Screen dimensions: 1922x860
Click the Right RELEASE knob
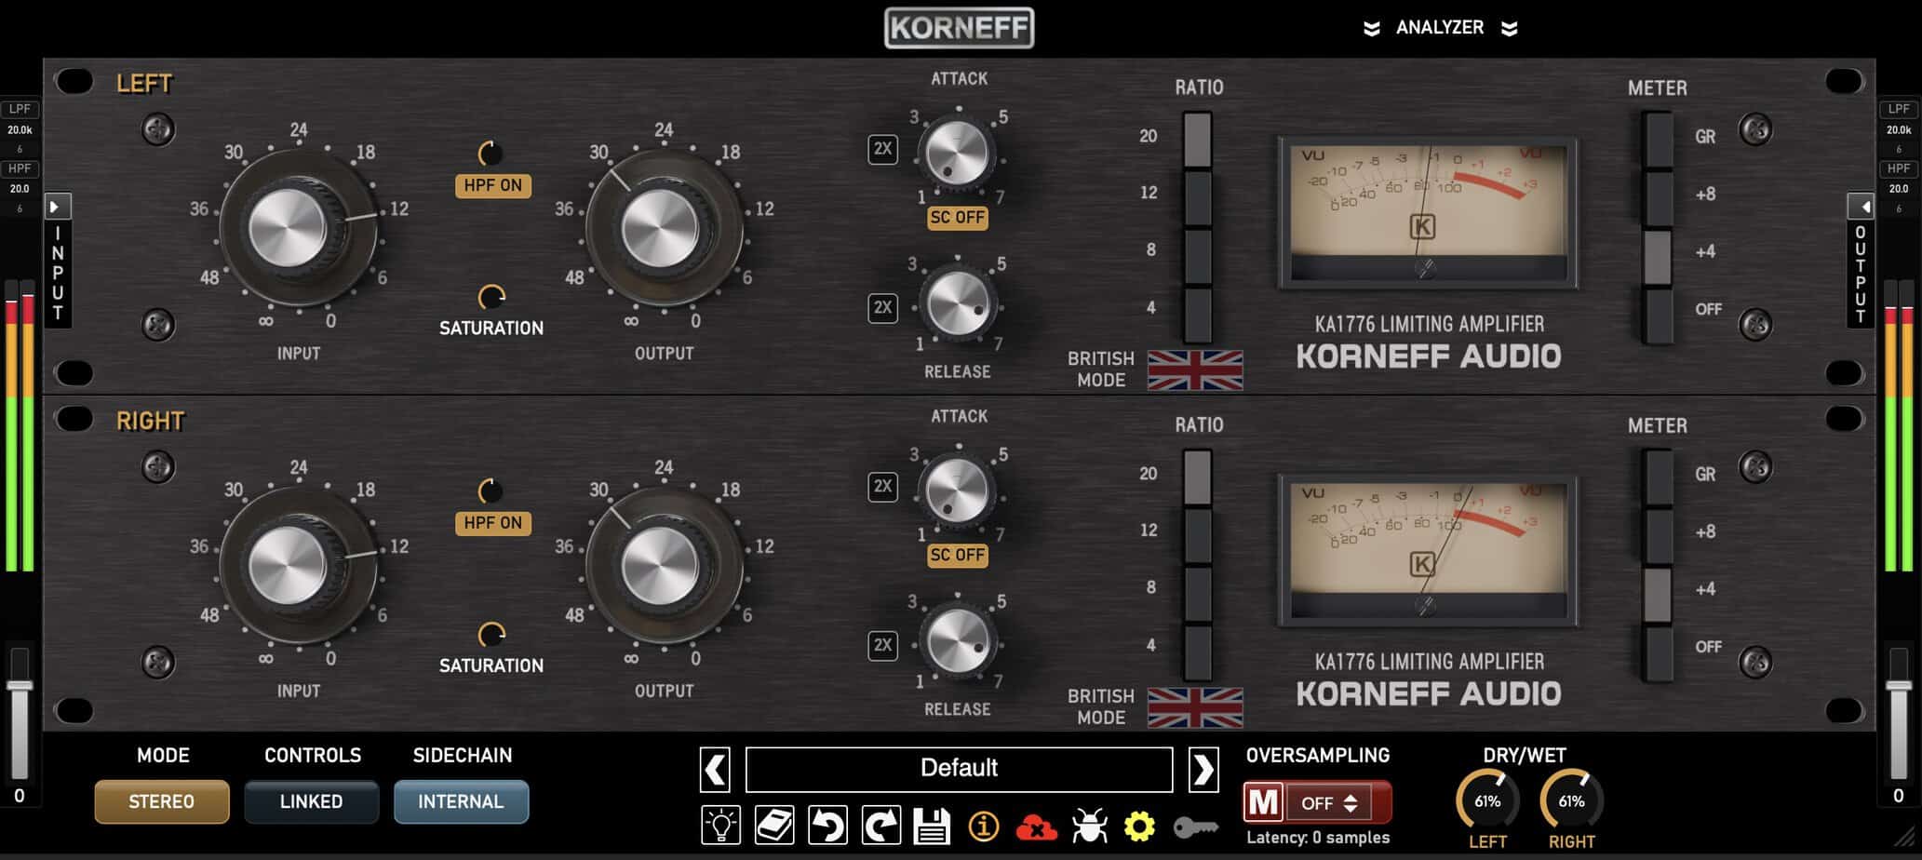(x=958, y=642)
